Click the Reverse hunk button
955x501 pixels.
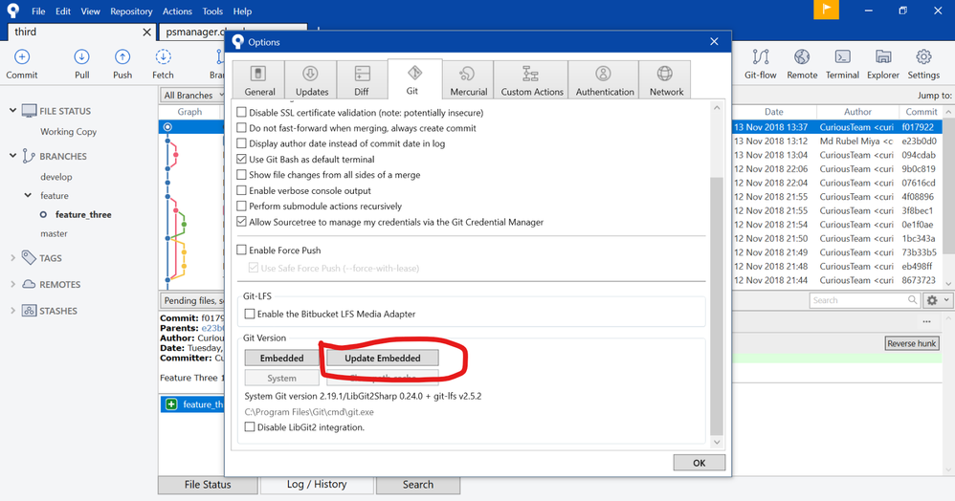[x=911, y=343]
